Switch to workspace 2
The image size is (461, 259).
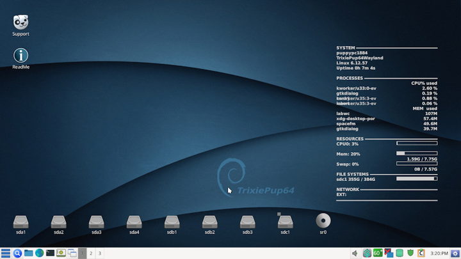point(91,253)
